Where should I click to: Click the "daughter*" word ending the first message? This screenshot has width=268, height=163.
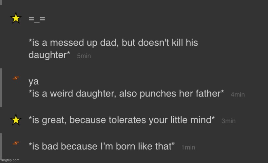(x=49, y=55)
